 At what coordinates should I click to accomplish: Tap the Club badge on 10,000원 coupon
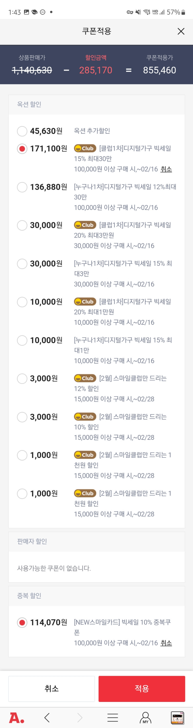85,301
